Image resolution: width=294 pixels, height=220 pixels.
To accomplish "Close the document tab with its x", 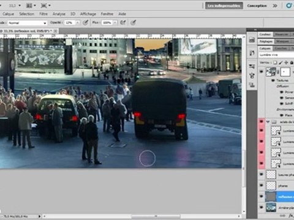I will click(x=55, y=31).
